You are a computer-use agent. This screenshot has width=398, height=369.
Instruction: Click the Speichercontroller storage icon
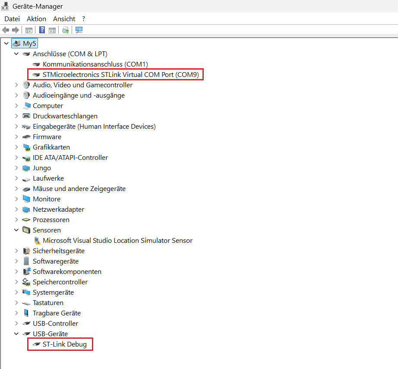(26, 282)
